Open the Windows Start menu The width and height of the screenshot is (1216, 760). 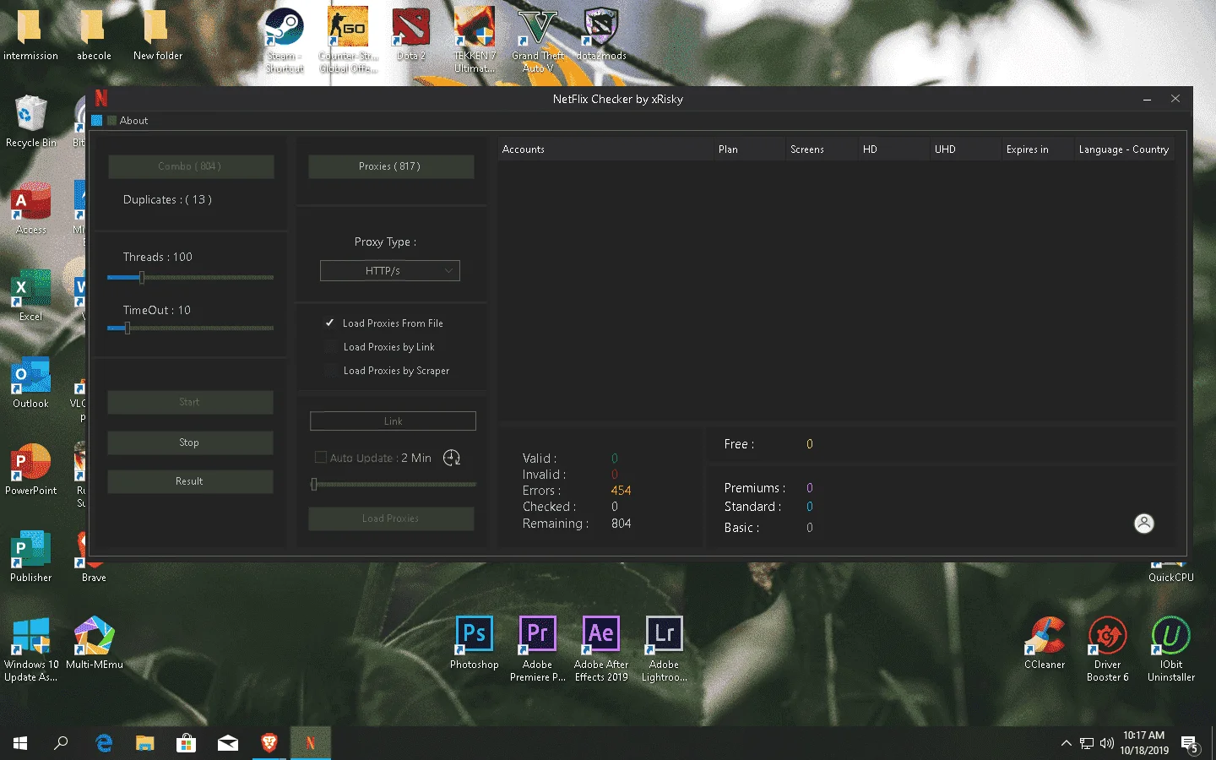(x=20, y=743)
